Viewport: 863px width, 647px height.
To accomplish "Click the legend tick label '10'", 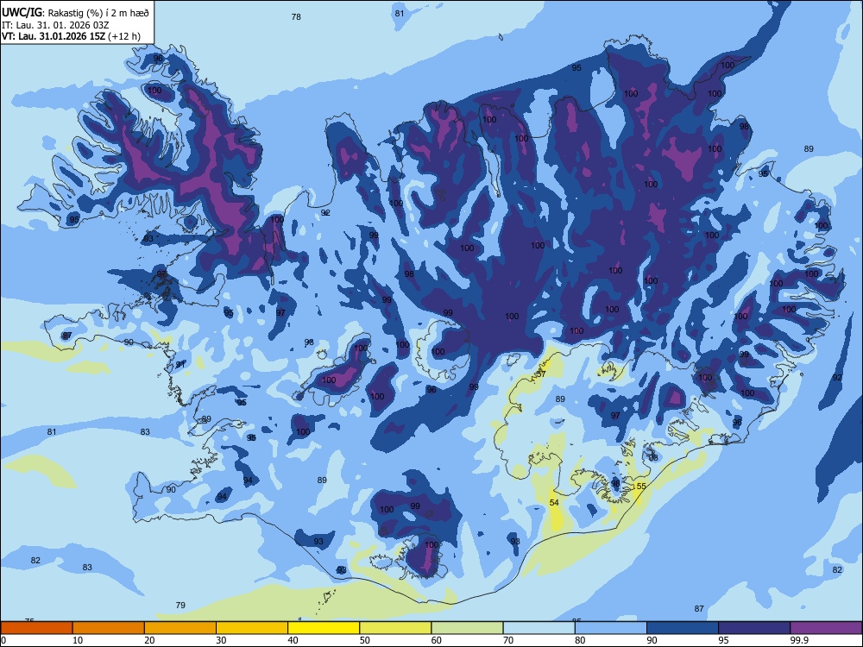I will (78, 640).
